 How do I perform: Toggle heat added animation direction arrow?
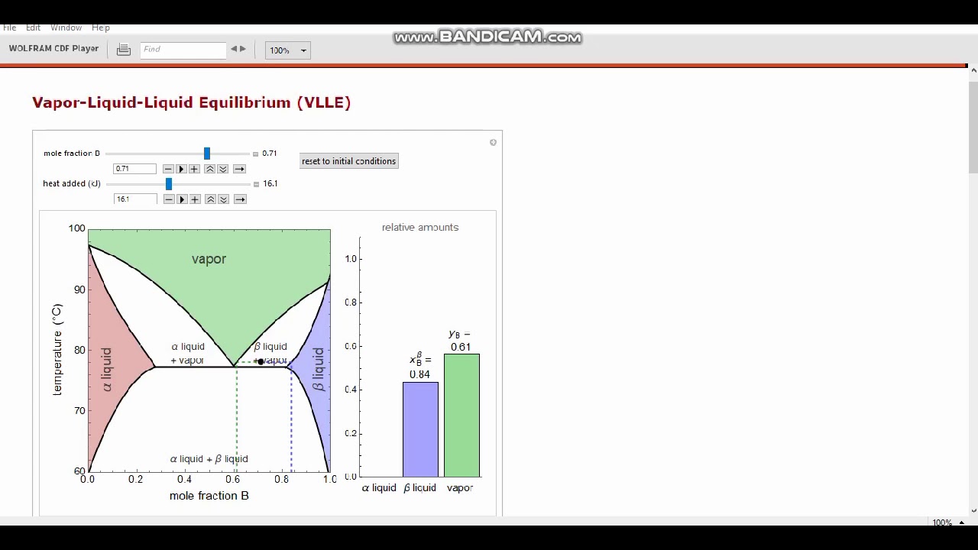pyautogui.click(x=240, y=199)
